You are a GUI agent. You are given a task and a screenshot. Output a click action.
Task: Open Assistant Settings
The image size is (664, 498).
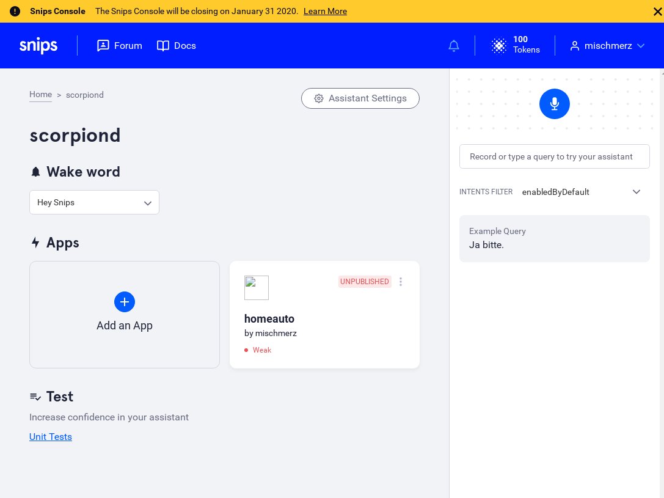[360, 98]
